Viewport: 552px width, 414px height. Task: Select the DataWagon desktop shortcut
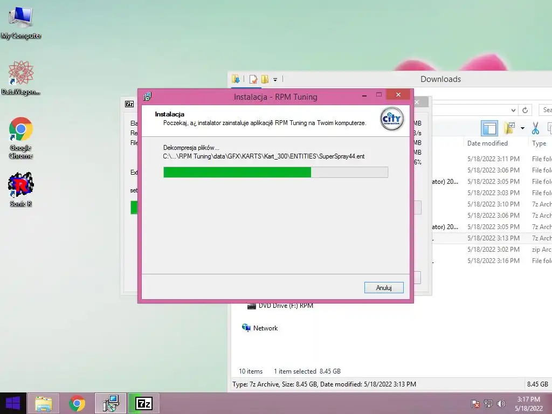pyautogui.click(x=21, y=78)
